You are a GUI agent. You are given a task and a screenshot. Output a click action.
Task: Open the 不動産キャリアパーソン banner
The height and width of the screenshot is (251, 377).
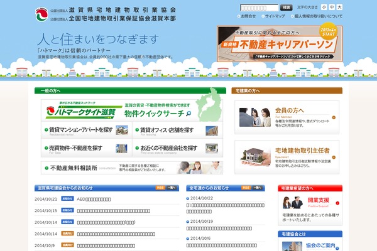(280, 44)
